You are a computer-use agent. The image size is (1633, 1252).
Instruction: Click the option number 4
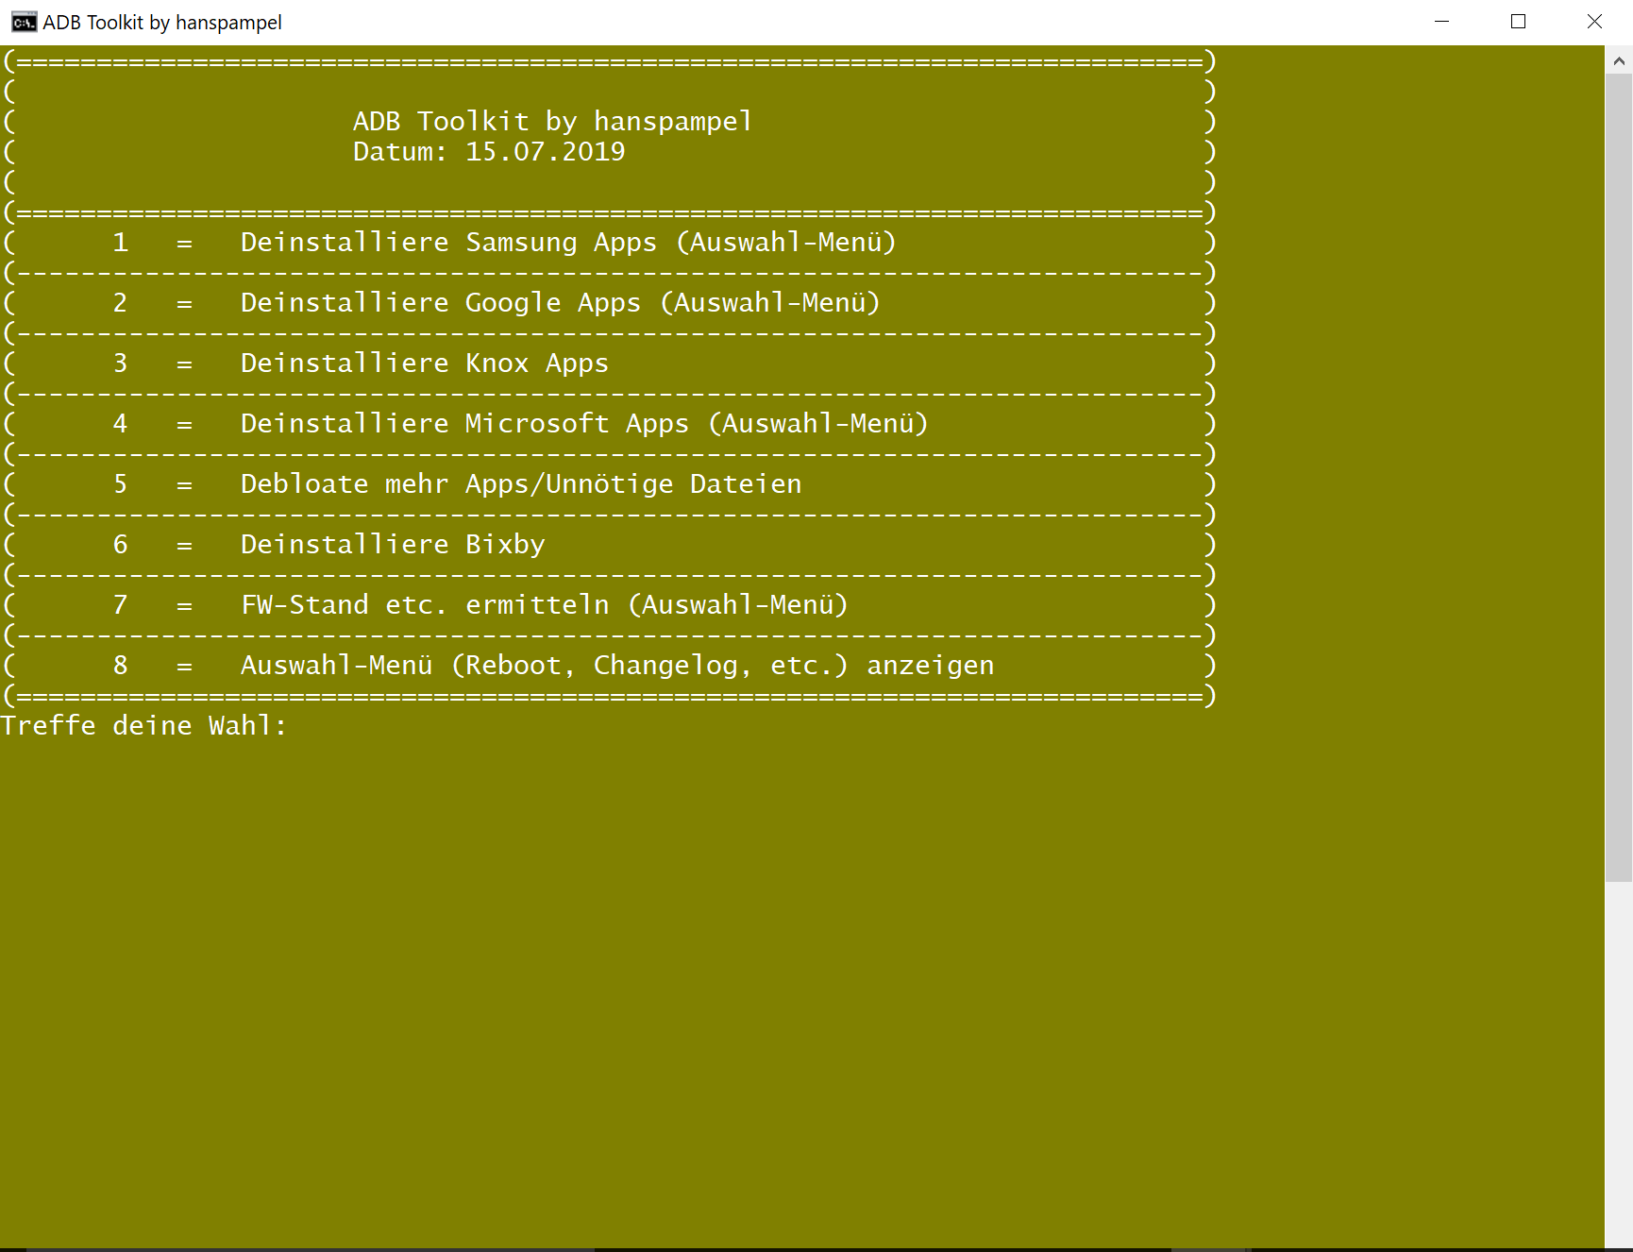(120, 424)
